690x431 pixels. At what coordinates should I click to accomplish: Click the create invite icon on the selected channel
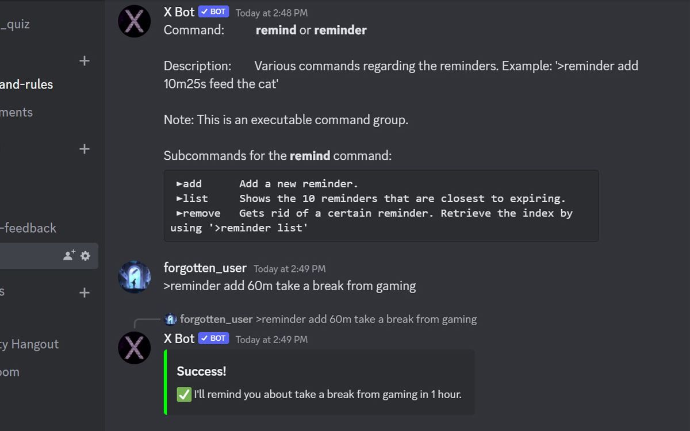coord(69,256)
